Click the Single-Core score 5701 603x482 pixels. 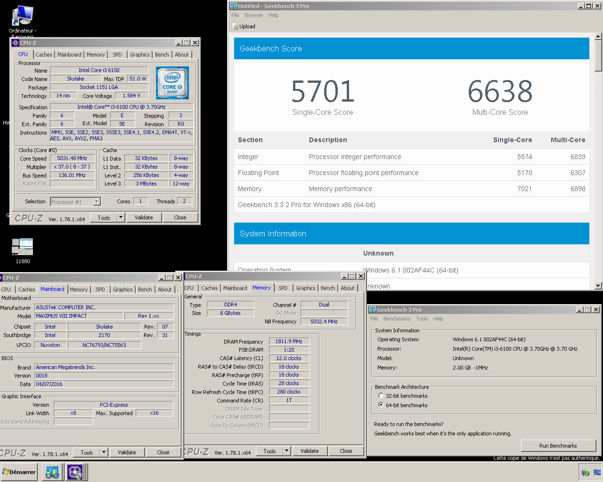[x=323, y=91]
